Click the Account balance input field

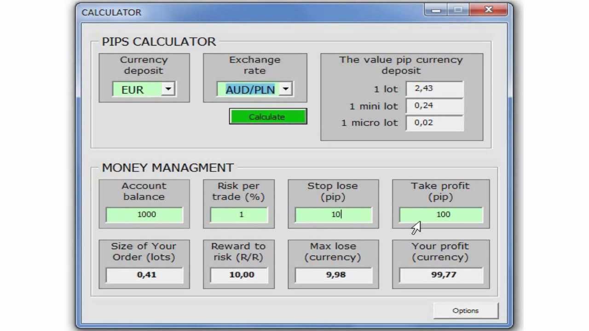[x=144, y=215]
